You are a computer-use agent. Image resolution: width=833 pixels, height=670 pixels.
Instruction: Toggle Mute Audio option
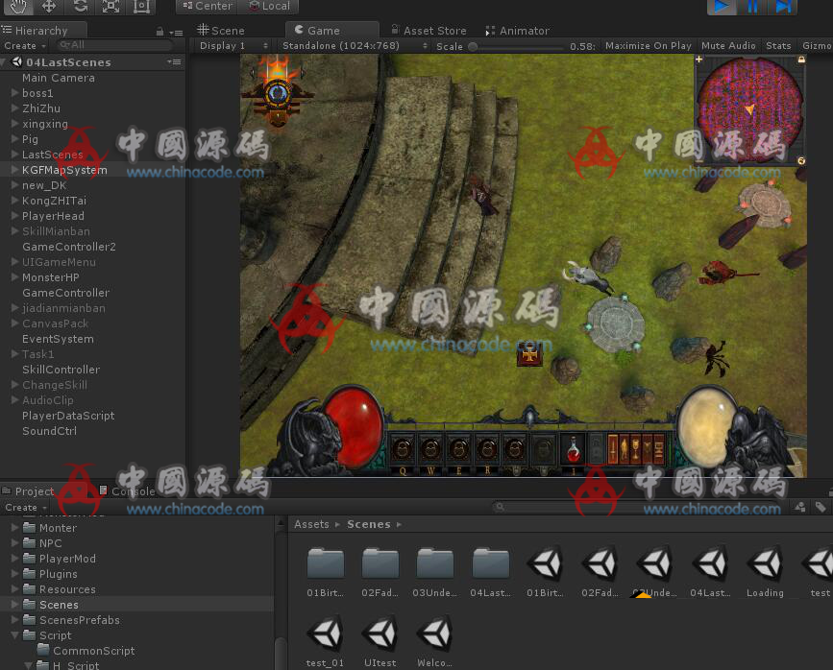click(x=728, y=46)
